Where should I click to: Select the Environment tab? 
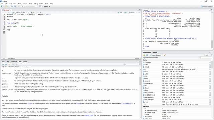(x=147, y=53)
